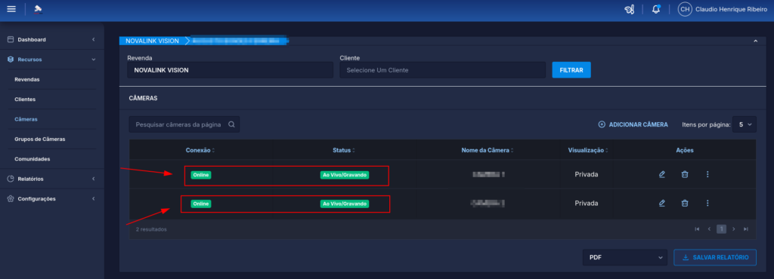Click the search magnifier icon
This screenshot has width=774, height=279.
click(x=231, y=124)
